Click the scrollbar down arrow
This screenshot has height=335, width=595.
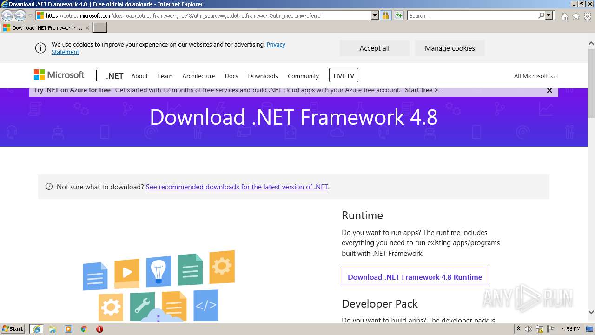click(x=591, y=312)
